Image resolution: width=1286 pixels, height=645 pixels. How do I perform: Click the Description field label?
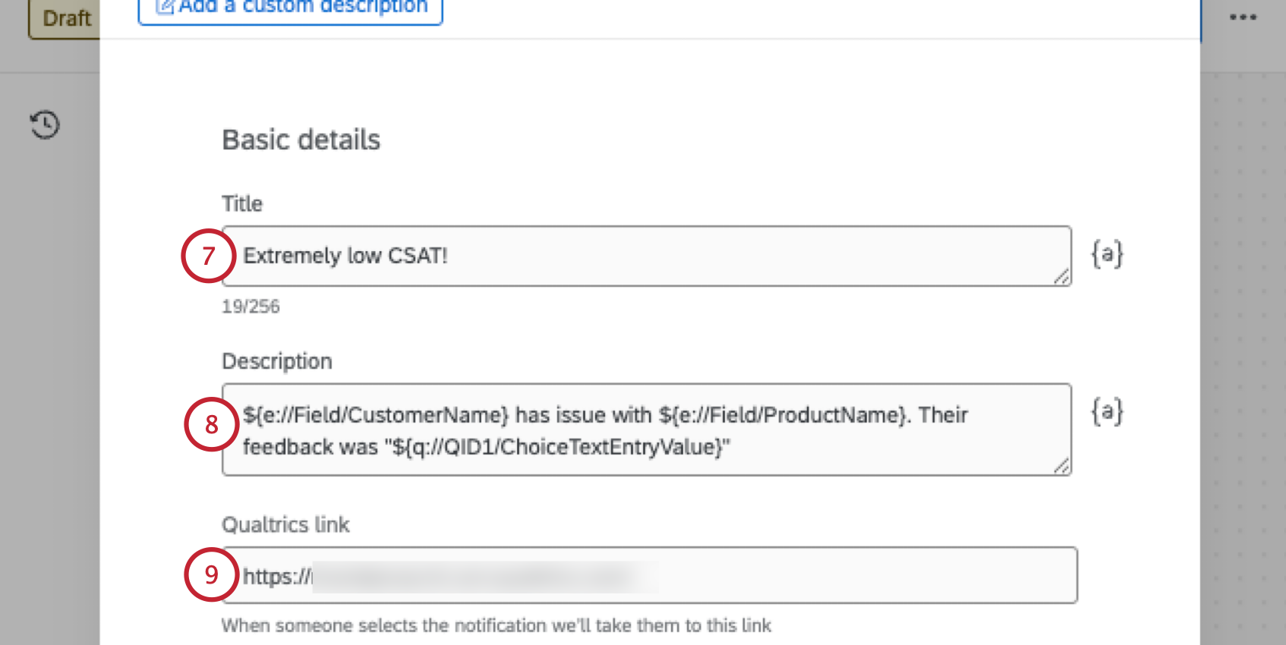coord(277,362)
